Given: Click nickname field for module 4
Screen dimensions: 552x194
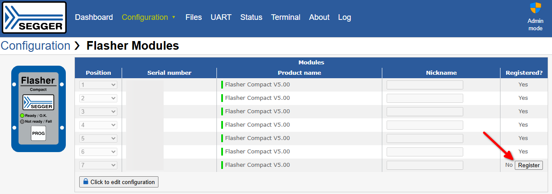Looking at the screenshot, I should coord(425,125).
